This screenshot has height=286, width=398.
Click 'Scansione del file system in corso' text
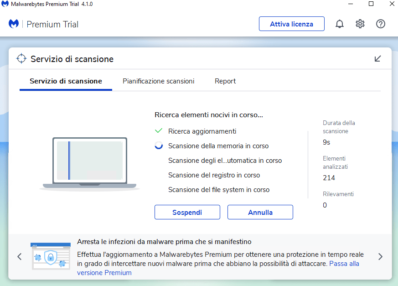[219, 190]
